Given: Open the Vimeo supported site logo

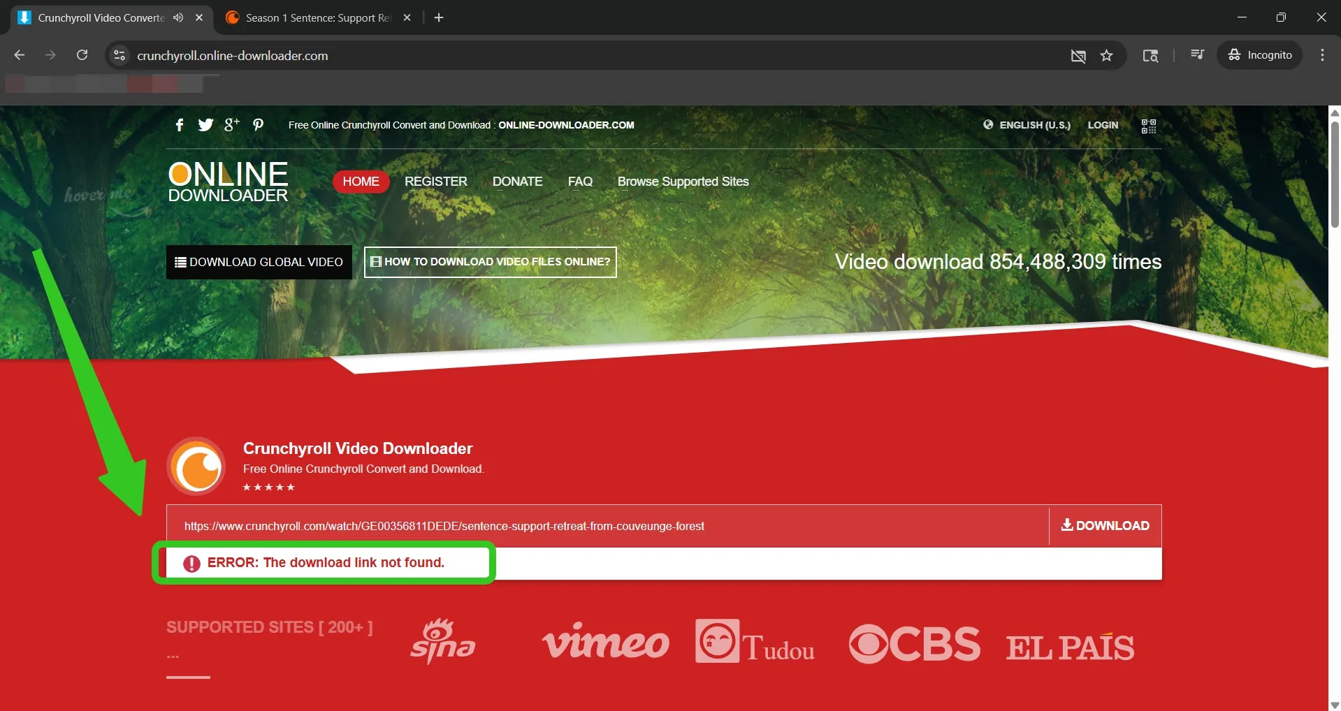Looking at the screenshot, I should click(x=605, y=642).
